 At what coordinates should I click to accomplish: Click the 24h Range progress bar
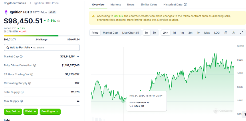click(42, 36)
